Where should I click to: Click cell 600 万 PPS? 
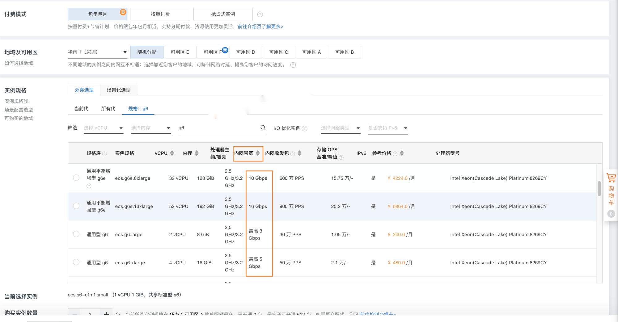coord(292,178)
